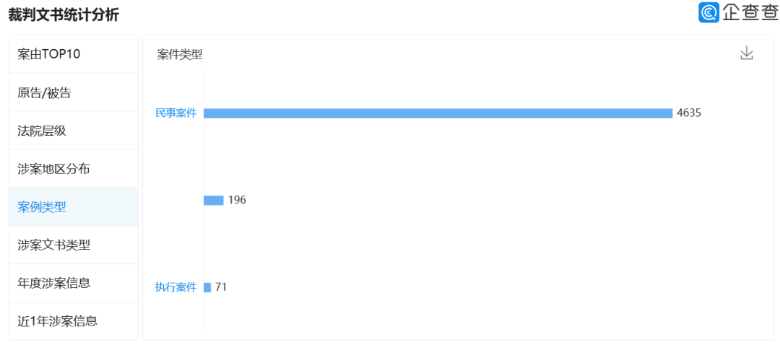Screen dimensions: 780x345
Task: Switch to the 原告/被告 tab
Action: tap(45, 92)
